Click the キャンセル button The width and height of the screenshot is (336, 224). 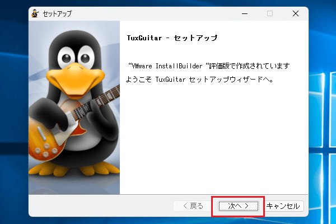click(x=284, y=206)
